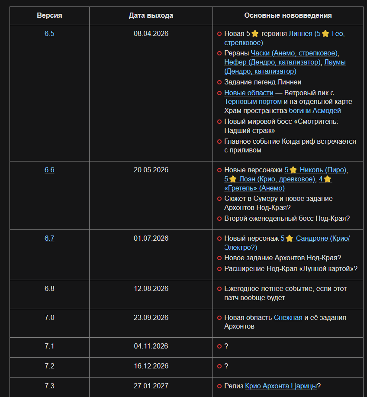Open the Снежная region link

point(288,318)
